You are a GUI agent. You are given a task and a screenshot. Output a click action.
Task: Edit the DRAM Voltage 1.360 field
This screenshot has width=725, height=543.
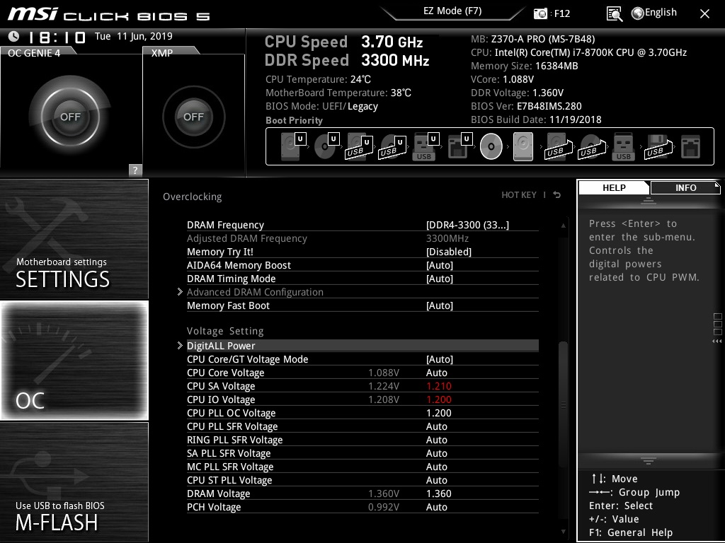point(438,493)
